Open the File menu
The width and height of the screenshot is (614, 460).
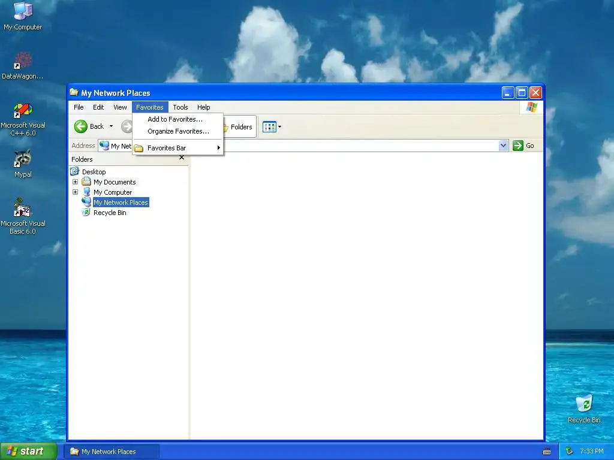click(x=79, y=107)
